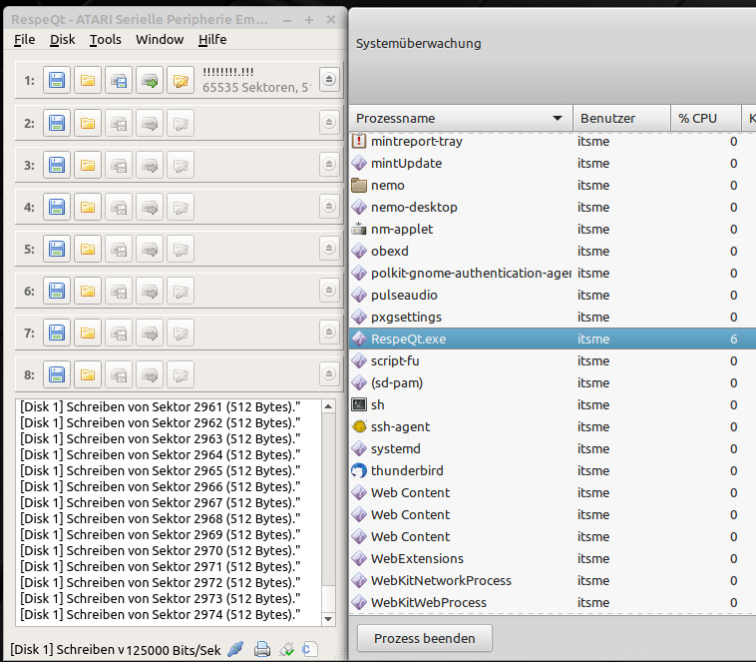Select the (sd-pam) process
756x662 pixels.
pyautogui.click(x=553, y=382)
